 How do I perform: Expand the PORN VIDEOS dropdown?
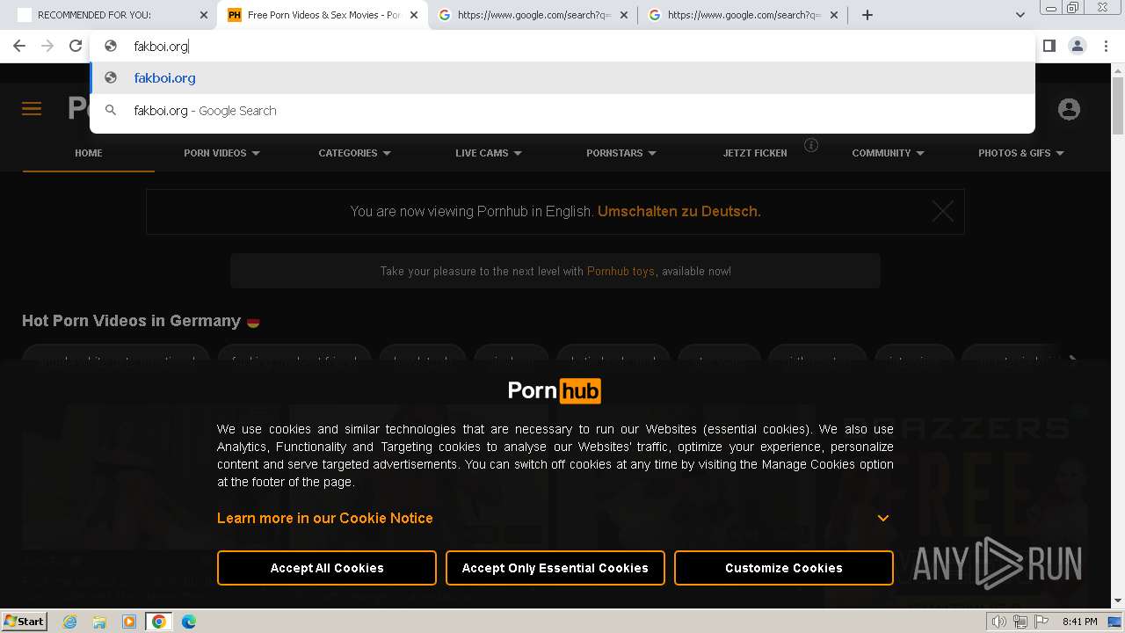coord(221,153)
